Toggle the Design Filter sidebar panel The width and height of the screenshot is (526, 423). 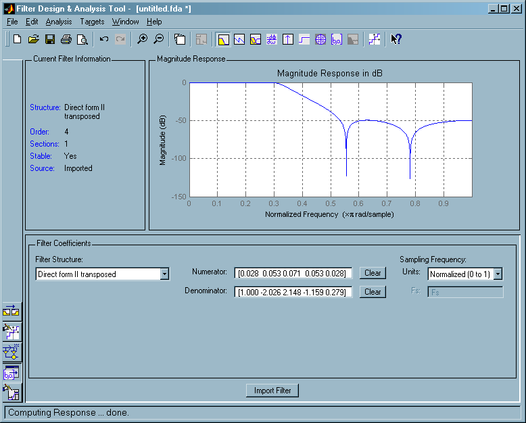pyautogui.click(x=12, y=392)
